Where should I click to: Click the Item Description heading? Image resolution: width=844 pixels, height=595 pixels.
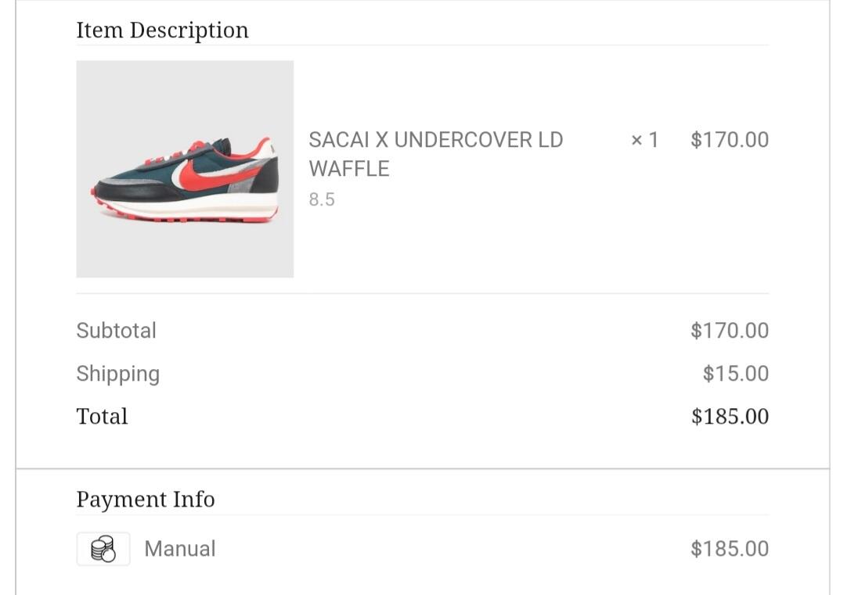162,30
